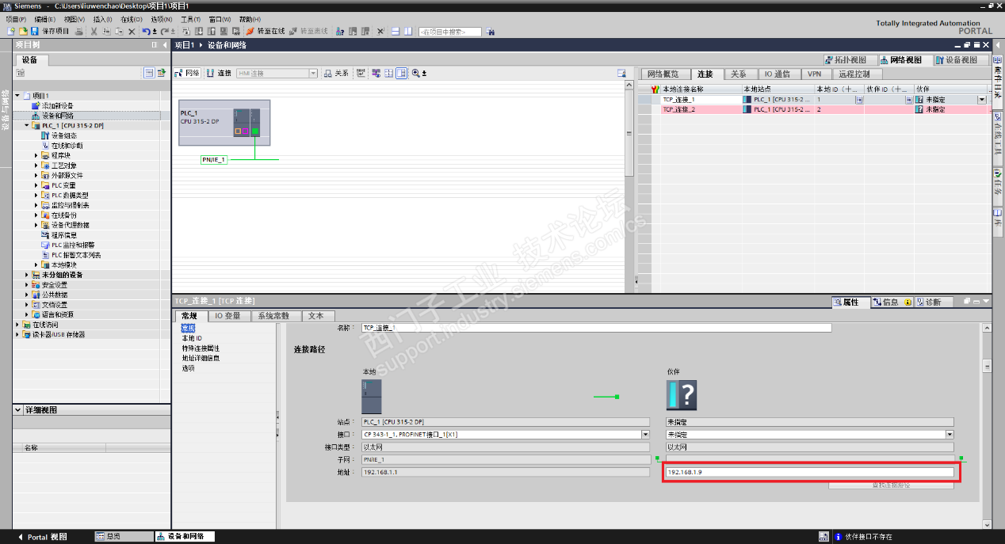
Task: Click the partner address field 192.168.1.9
Action: [x=810, y=473]
